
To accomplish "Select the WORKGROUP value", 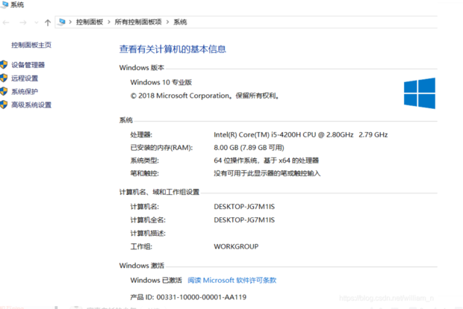I will coord(236,246).
